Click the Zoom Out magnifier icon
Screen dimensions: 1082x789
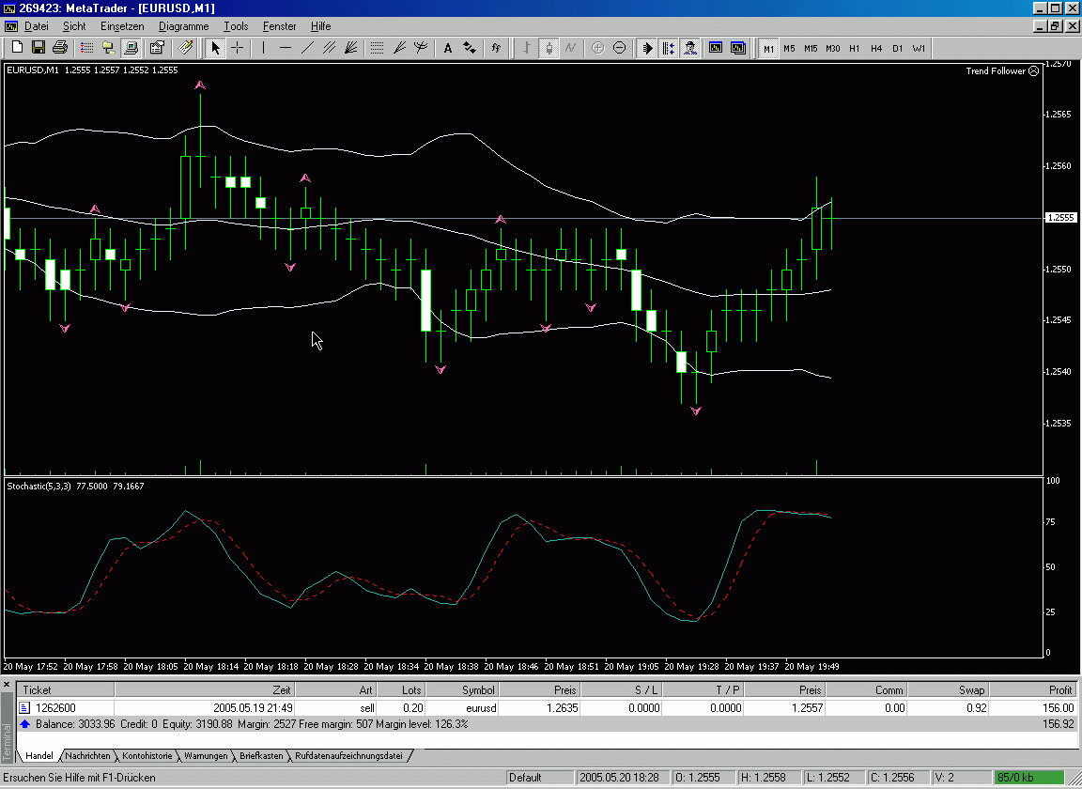pos(619,48)
